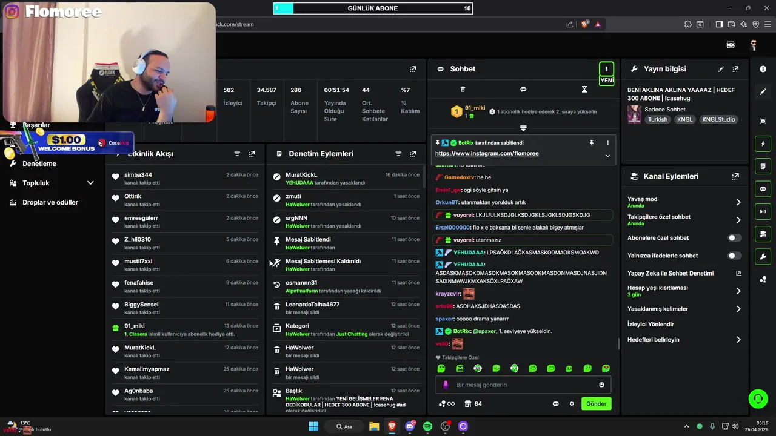This screenshot has height=436, width=776.
Task: Click the browser share icon in address bar
Action: pos(570,24)
